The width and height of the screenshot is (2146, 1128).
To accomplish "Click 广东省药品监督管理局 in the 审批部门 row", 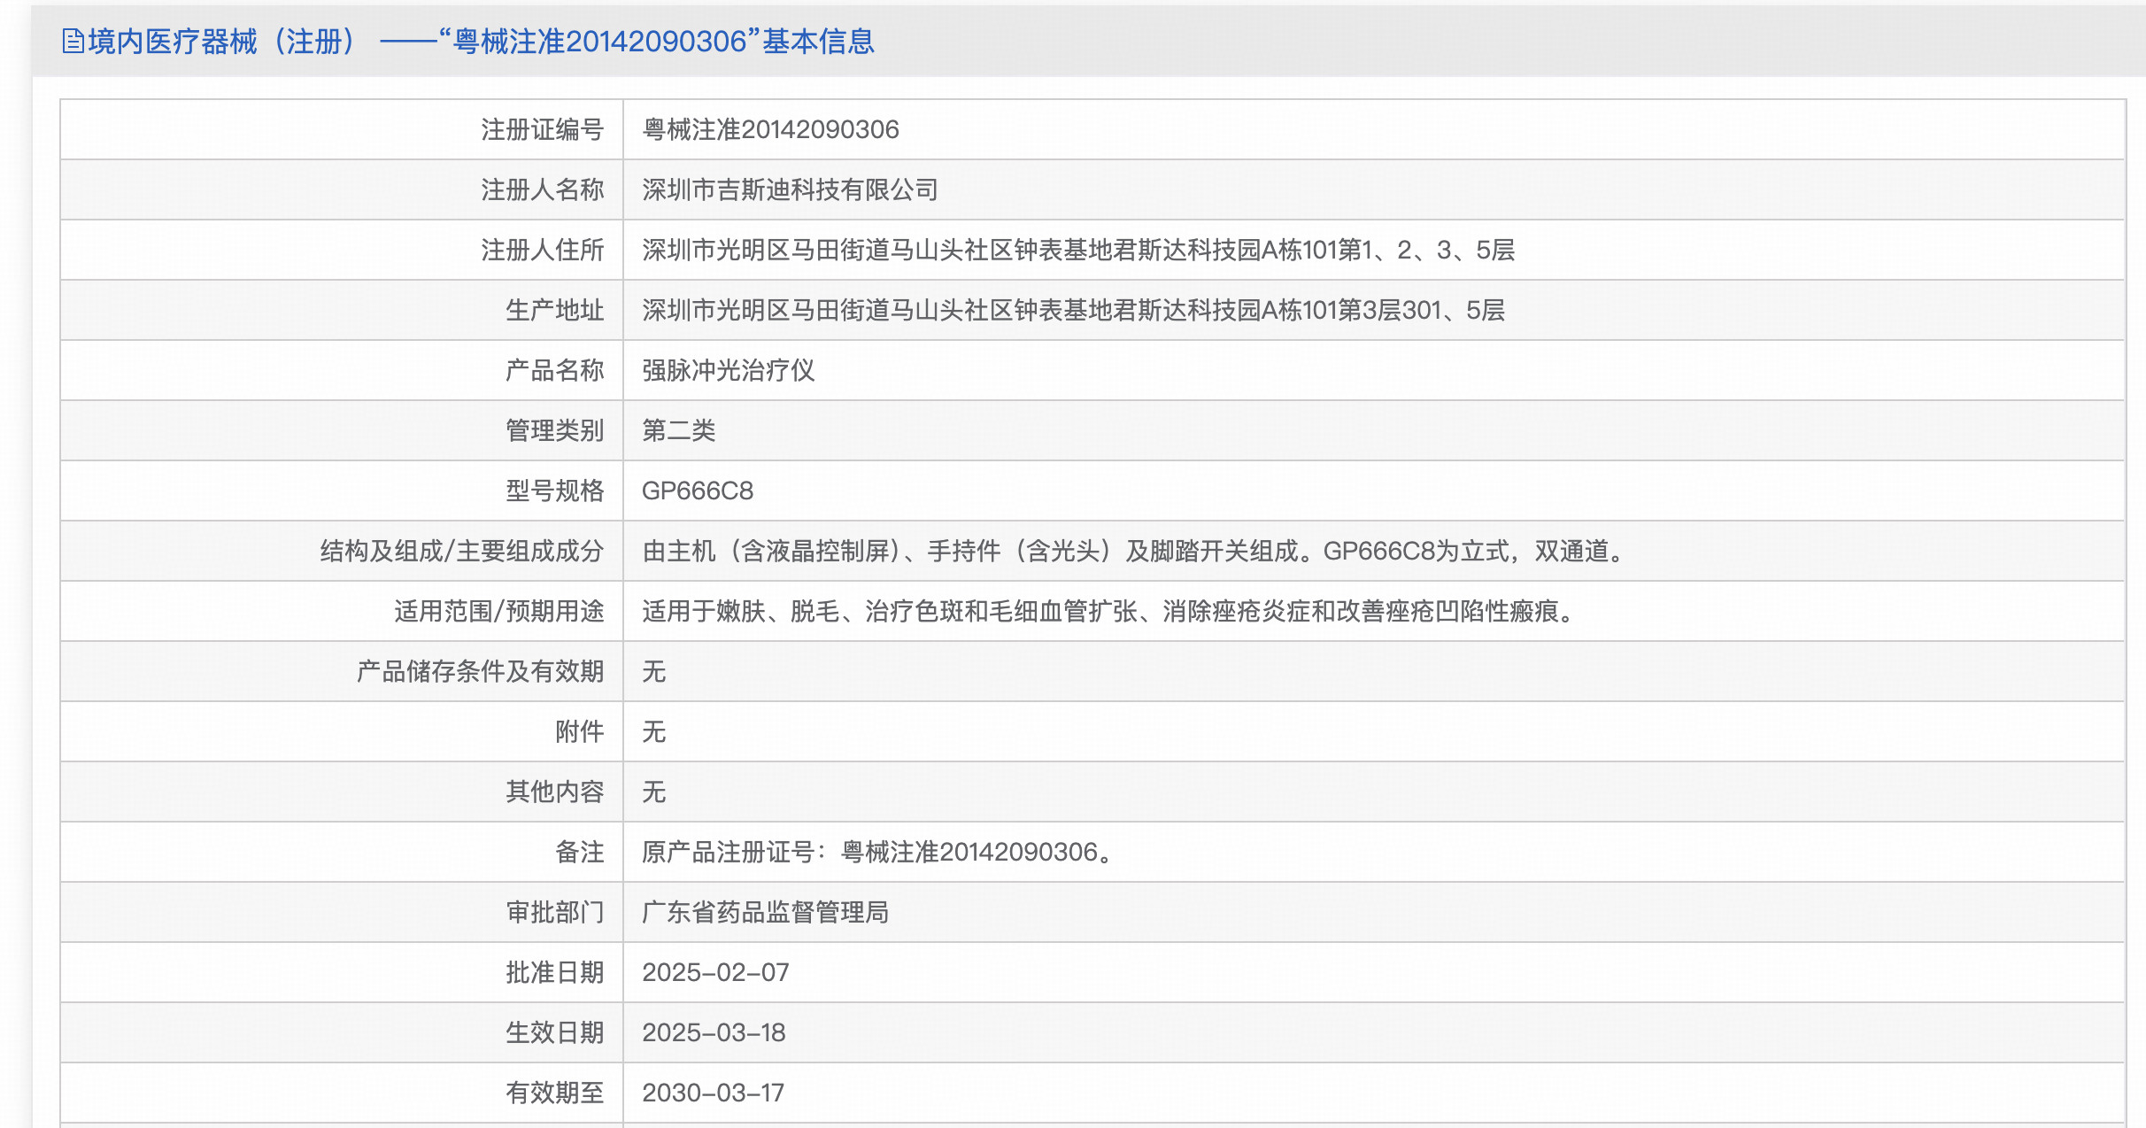I will [767, 912].
